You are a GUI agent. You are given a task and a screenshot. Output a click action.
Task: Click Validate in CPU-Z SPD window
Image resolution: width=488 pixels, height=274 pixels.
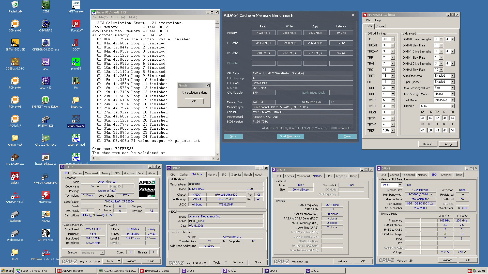point(447,260)
